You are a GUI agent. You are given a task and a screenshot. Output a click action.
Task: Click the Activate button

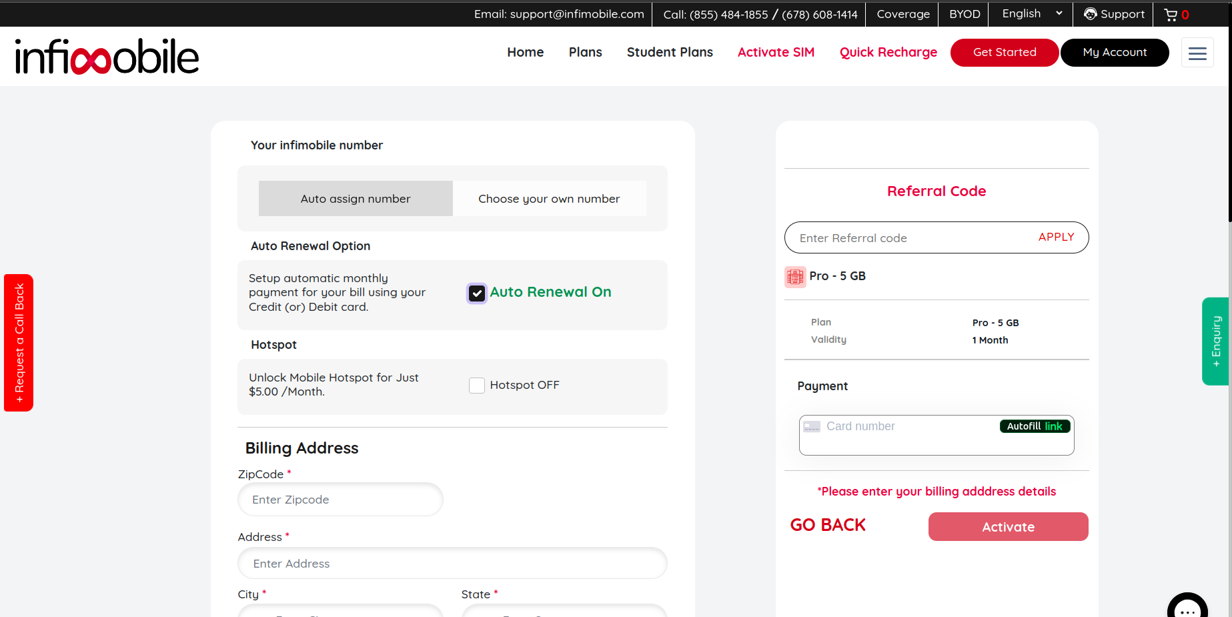pos(1009,527)
